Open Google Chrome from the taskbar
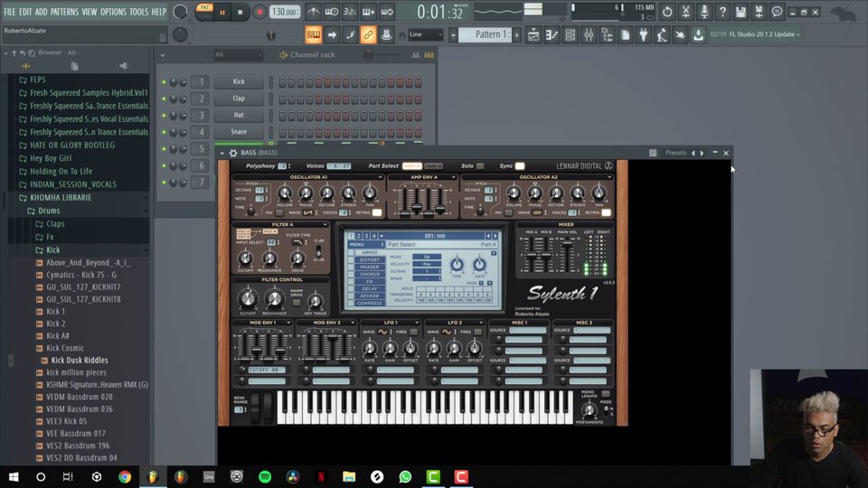The image size is (868, 488). [x=125, y=476]
